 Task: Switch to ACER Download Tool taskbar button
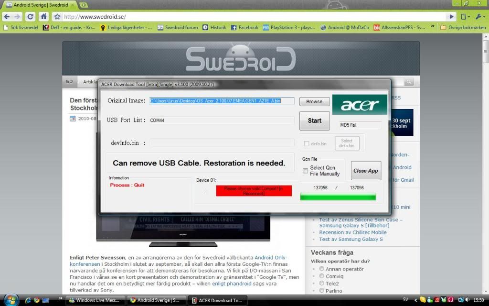(218, 300)
